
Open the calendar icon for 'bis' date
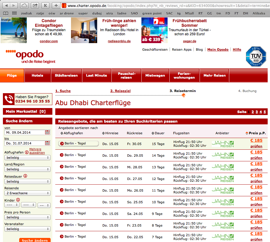[47, 143]
